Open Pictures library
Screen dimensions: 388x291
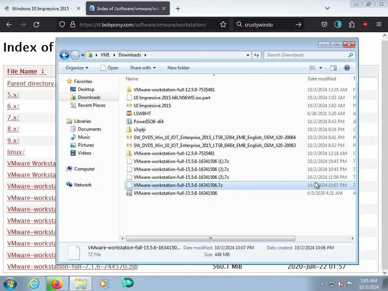(82, 145)
